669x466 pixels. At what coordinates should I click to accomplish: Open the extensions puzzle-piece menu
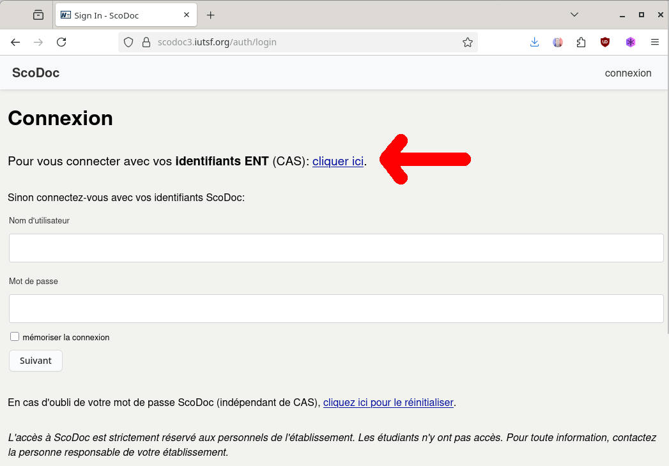(x=581, y=42)
